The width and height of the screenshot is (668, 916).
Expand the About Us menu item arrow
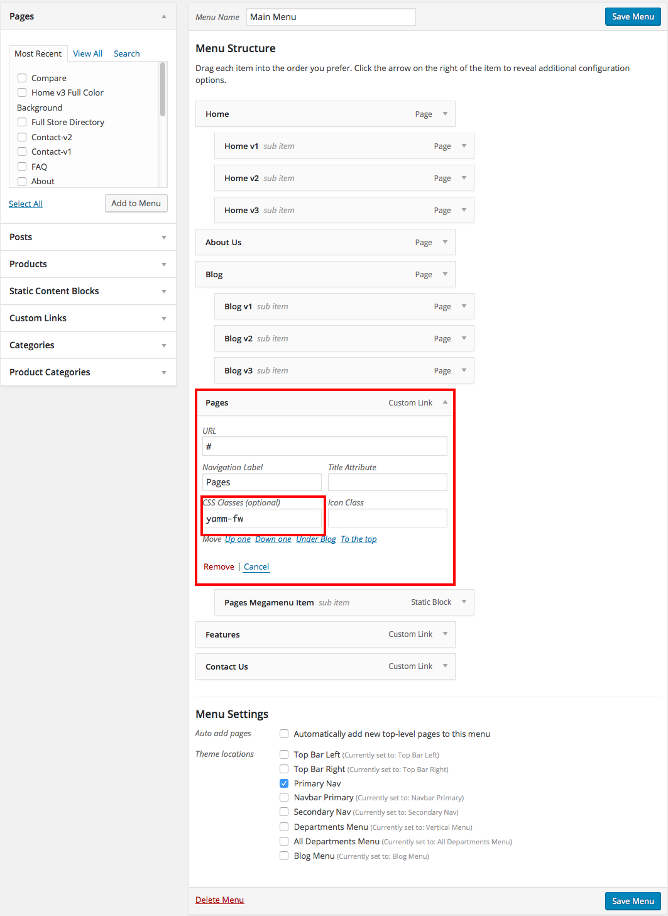(x=445, y=242)
